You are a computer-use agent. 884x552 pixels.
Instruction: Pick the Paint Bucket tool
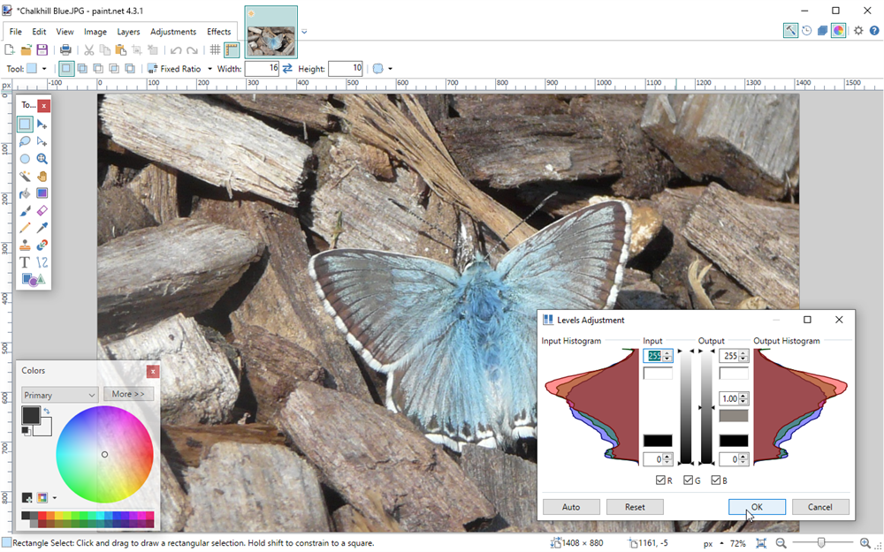point(25,193)
